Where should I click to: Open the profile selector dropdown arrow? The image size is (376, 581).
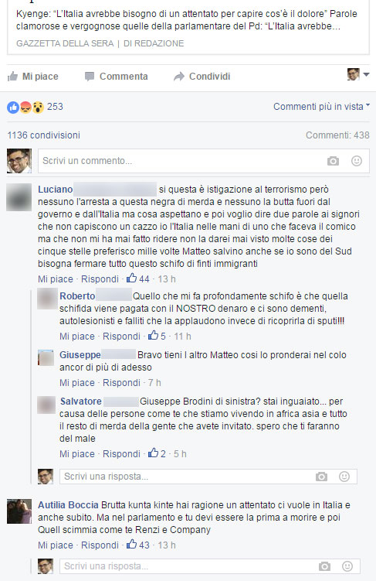366,75
